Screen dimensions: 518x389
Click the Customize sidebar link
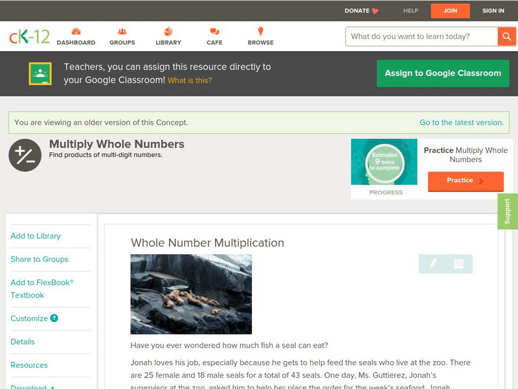click(29, 318)
